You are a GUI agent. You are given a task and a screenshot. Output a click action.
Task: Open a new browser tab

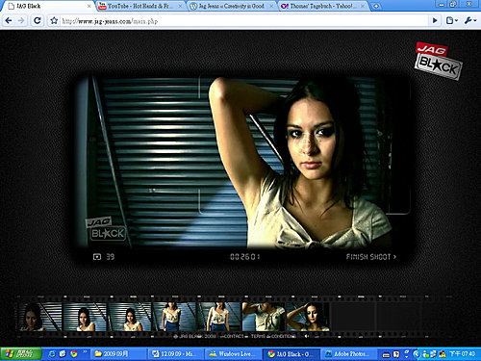pos(376,6)
